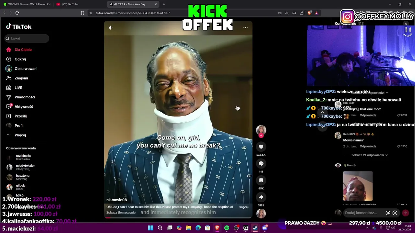Open the page translate icon in the address bar

pyautogui.click(x=287, y=13)
